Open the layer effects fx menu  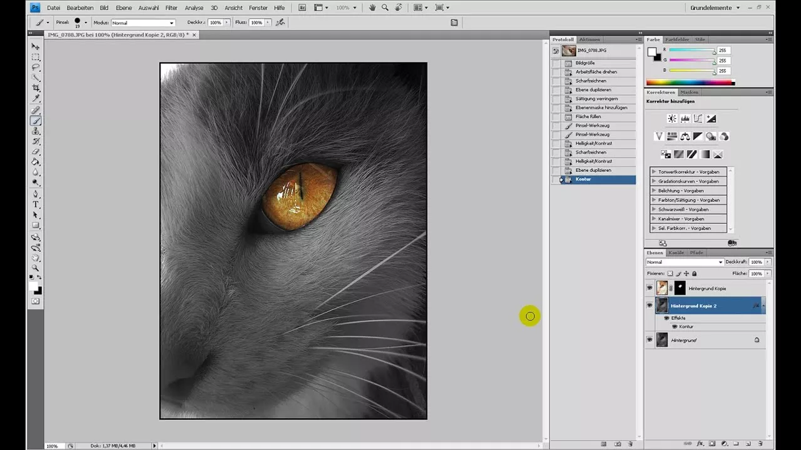coord(700,443)
